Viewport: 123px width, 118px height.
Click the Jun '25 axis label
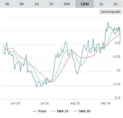tap(15, 103)
